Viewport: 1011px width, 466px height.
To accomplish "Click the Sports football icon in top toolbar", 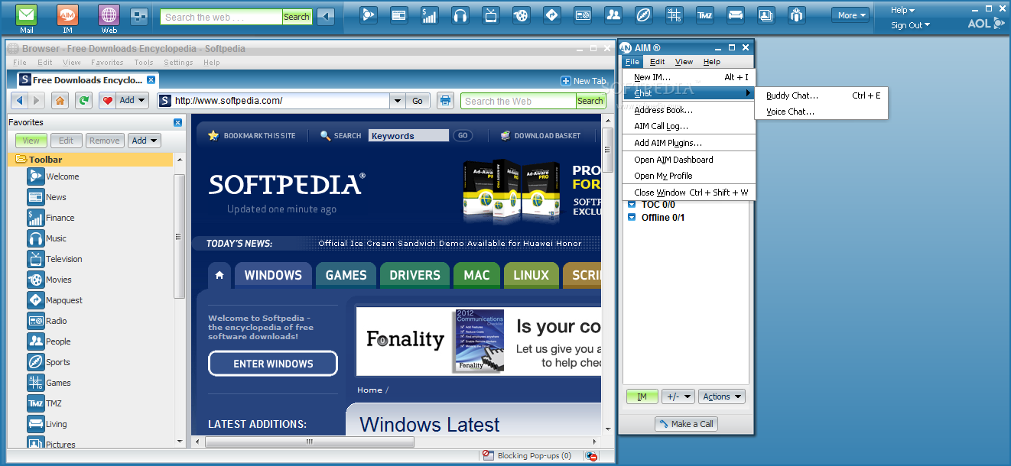I will click(x=643, y=15).
